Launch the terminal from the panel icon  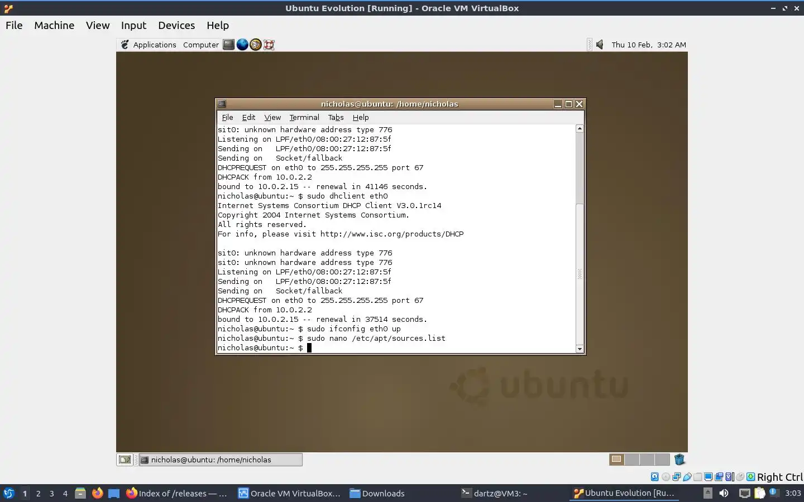(228, 45)
